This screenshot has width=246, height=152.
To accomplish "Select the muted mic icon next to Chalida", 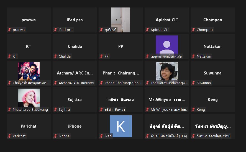I will (x=55, y=56).
